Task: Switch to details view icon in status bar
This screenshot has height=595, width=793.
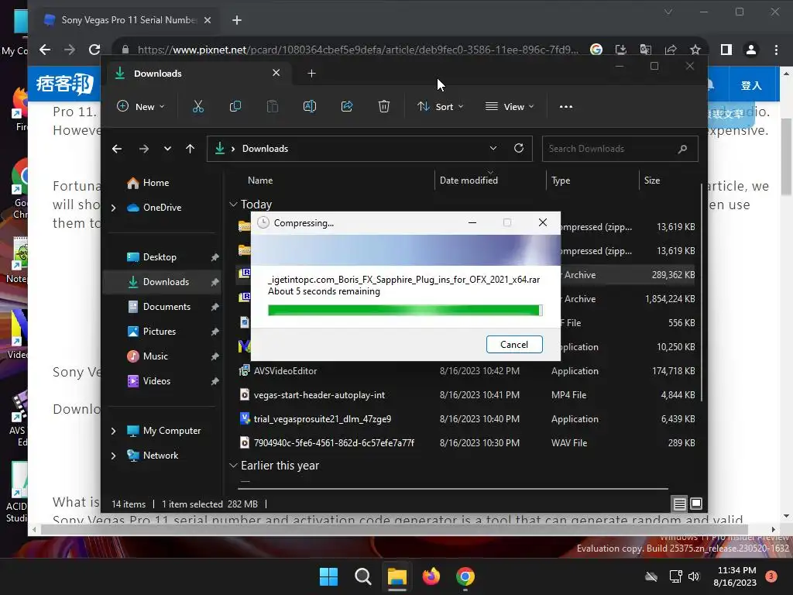Action: [x=679, y=504]
